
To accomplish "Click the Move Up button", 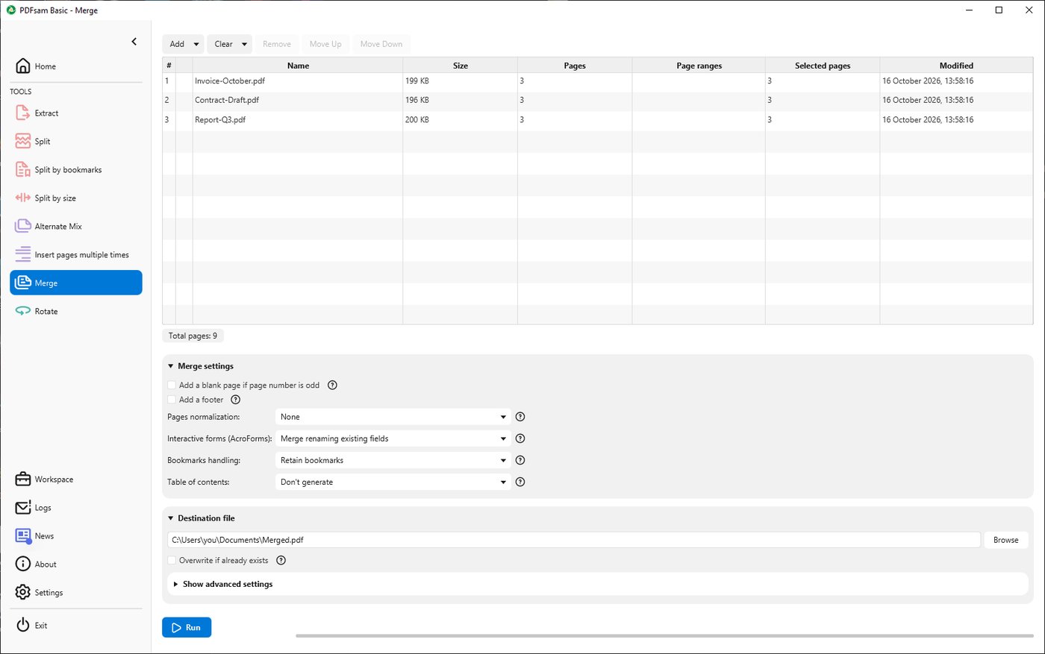I will (325, 44).
